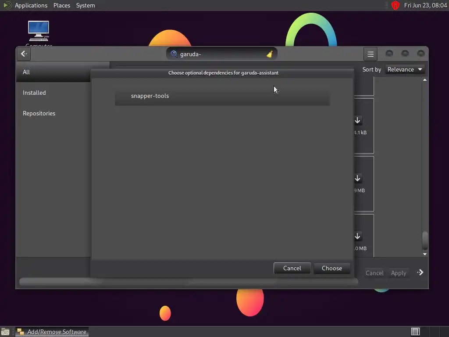Click the download arrow above 9 MB

[x=357, y=178]
